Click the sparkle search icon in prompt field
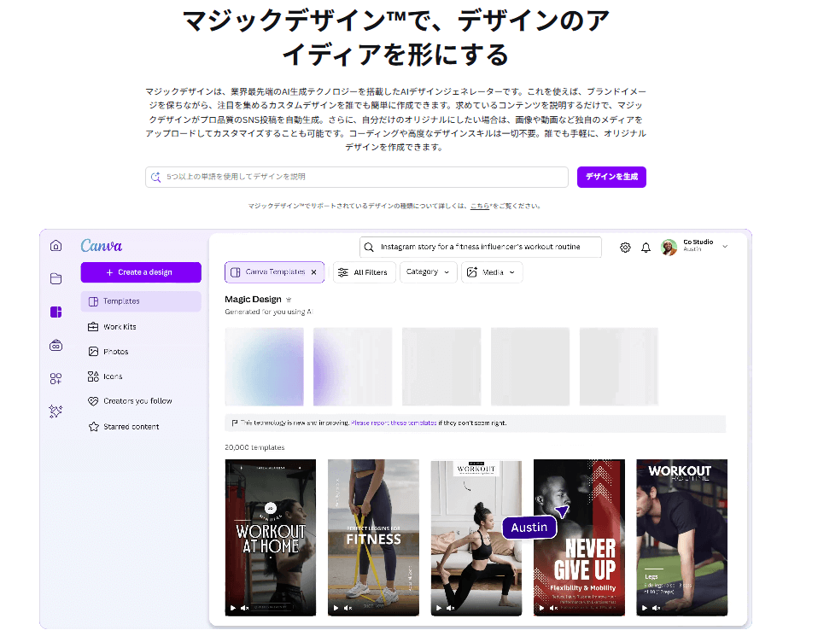 155,177
